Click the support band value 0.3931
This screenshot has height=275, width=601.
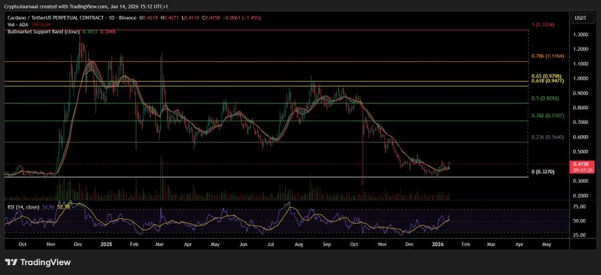[x=89, y=31]
